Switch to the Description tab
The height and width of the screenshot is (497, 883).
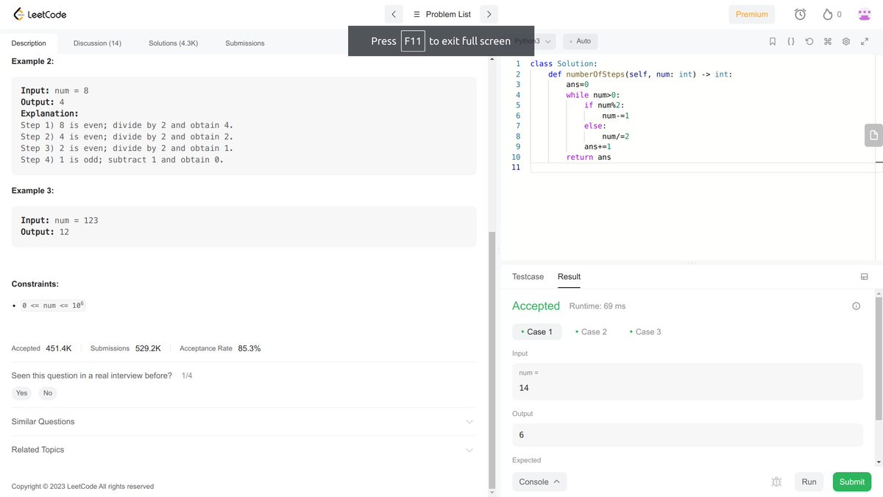tap(29, 43)
